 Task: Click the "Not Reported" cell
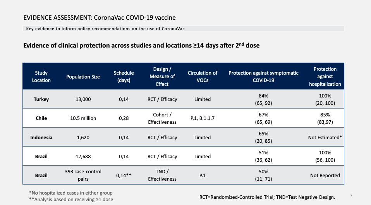[x=325, y=175]
